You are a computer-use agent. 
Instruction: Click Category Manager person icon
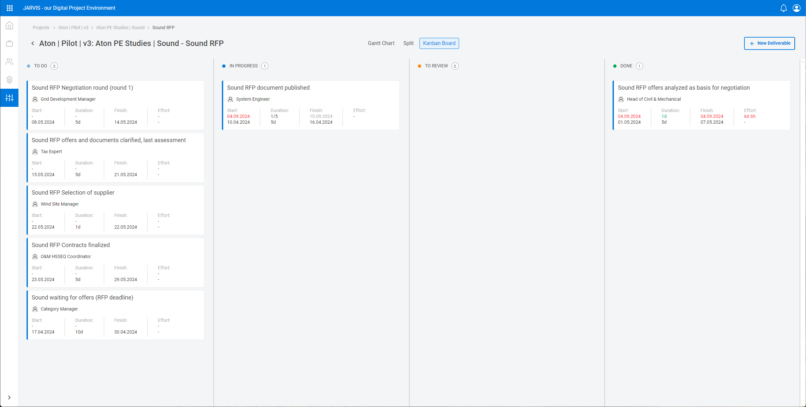(35, 309)
